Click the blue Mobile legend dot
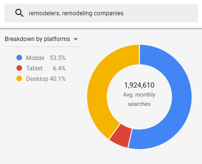 pyautogui.click(x=19, y=58)
